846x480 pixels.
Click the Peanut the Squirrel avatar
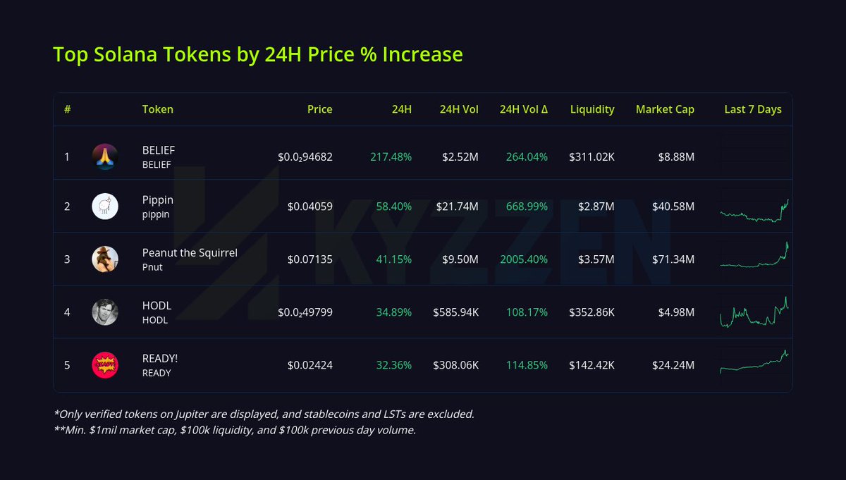coord(105,259)
